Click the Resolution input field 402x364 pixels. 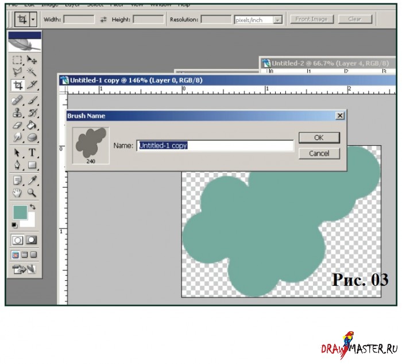[x=216, y=20]
